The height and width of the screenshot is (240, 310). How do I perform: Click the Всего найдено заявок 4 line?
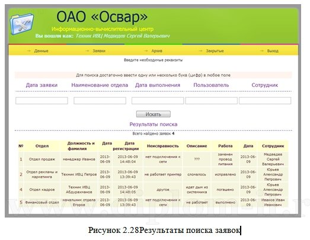click(154, 134)
